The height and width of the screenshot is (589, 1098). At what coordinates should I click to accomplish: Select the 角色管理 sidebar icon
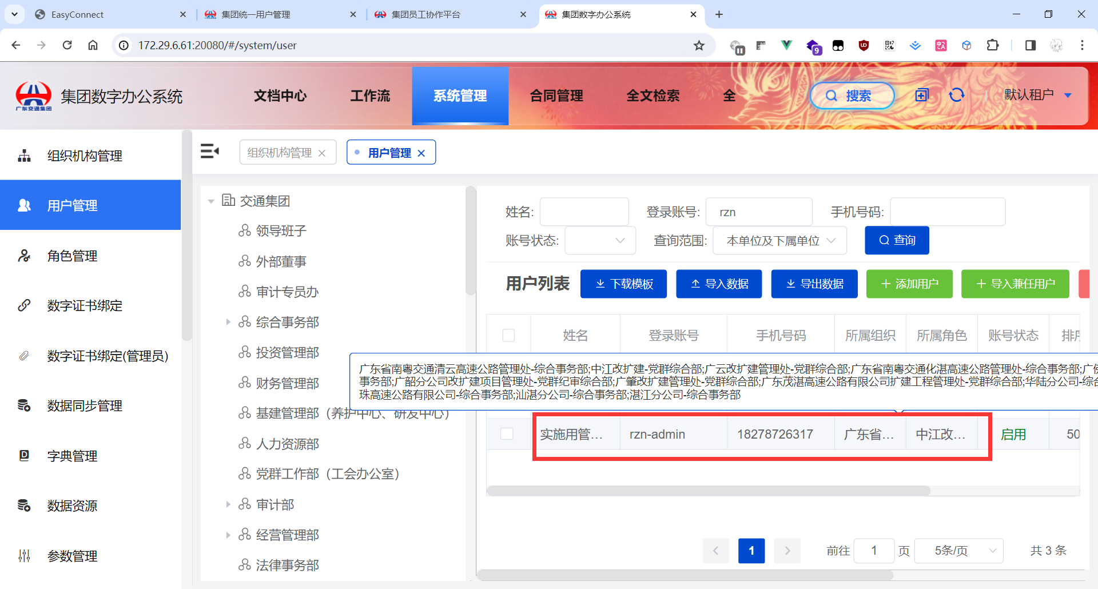point(24,256)
